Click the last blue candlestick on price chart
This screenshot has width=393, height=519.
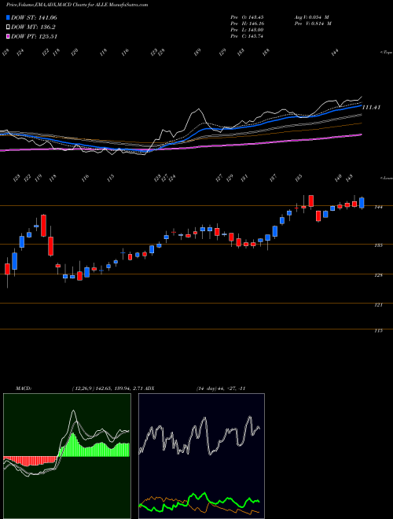pos(362,203)
